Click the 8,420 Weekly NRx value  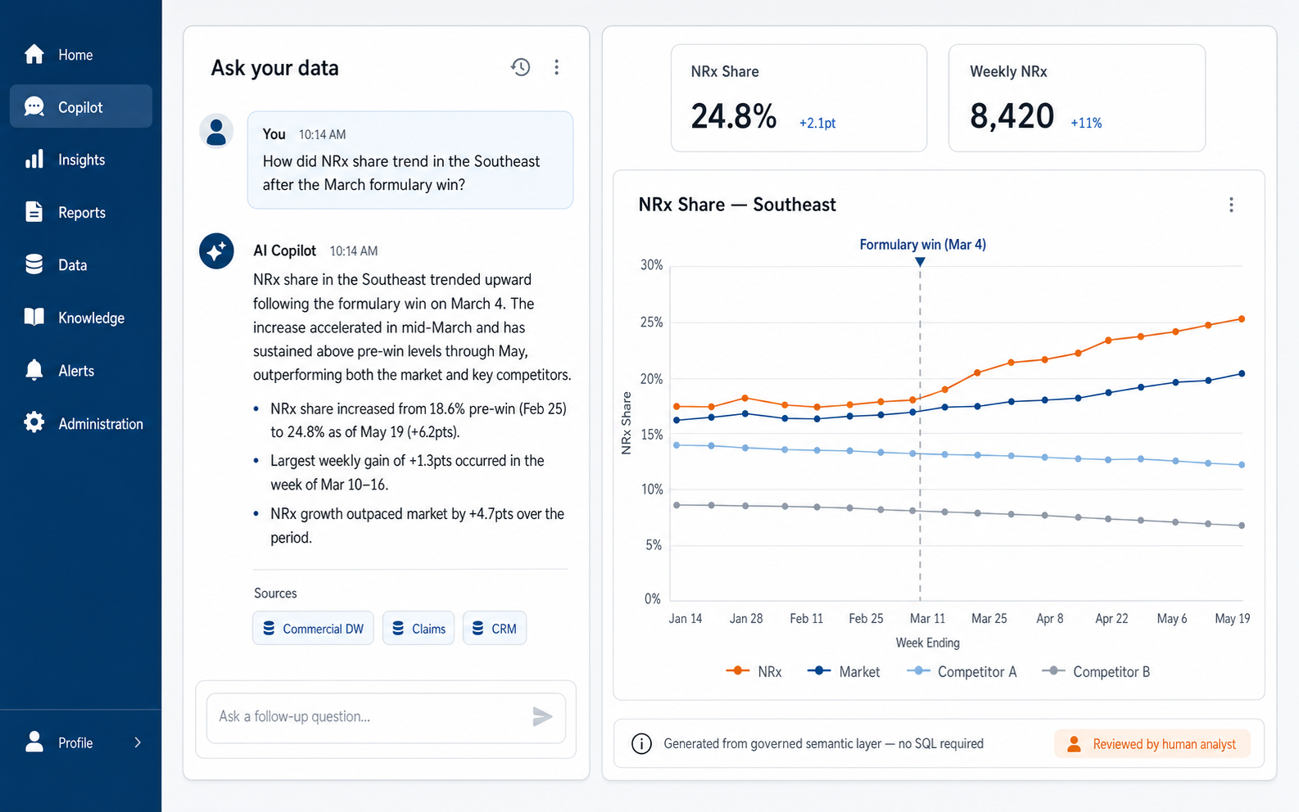click(x=1012, y=116)
